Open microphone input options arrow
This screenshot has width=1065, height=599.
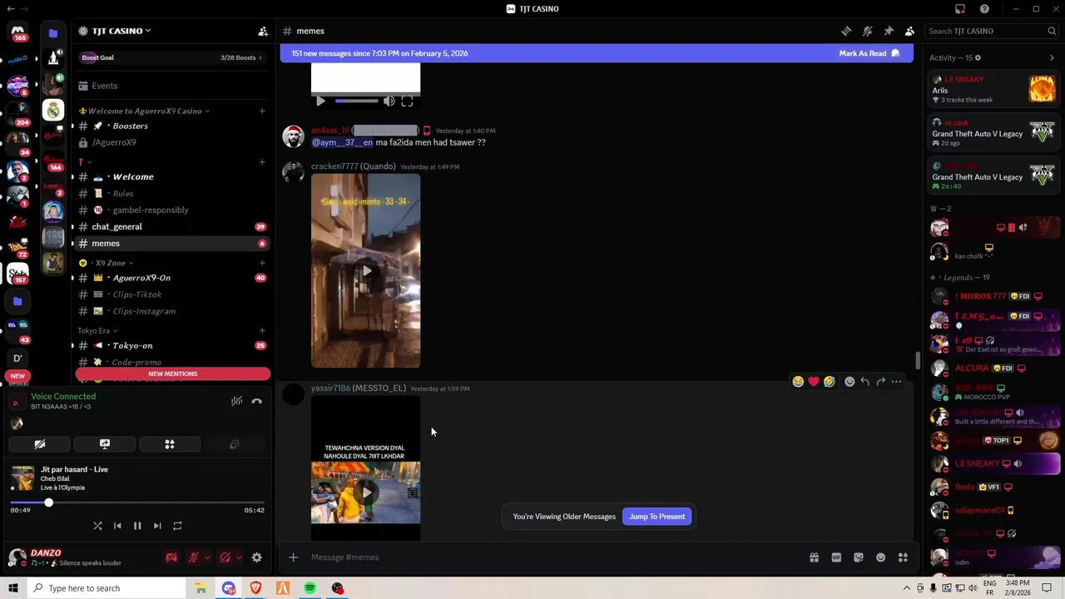point(207,557)
